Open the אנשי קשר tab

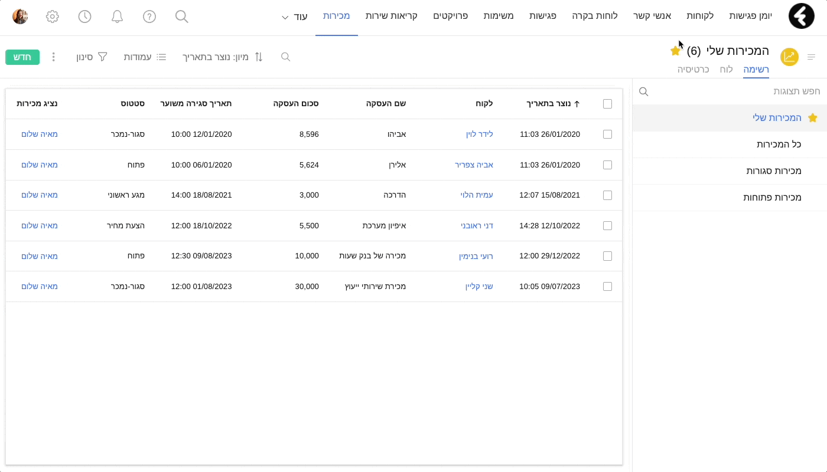tap(652, 16)
